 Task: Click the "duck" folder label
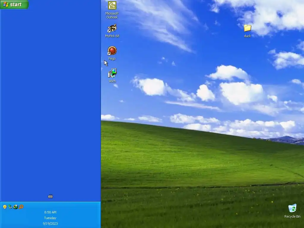pyautogui.click(x=247, y=36)
